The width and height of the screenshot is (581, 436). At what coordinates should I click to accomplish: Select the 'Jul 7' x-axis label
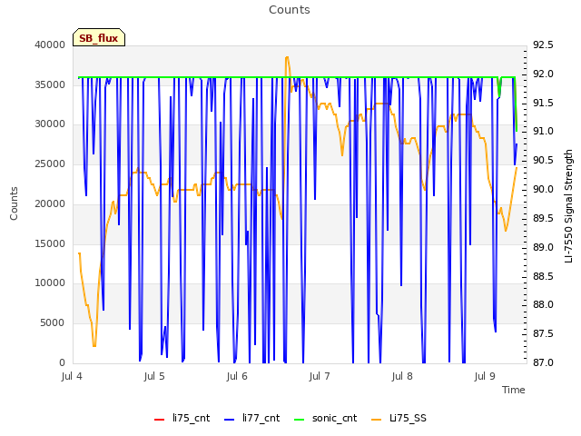(x=319, y=377)
